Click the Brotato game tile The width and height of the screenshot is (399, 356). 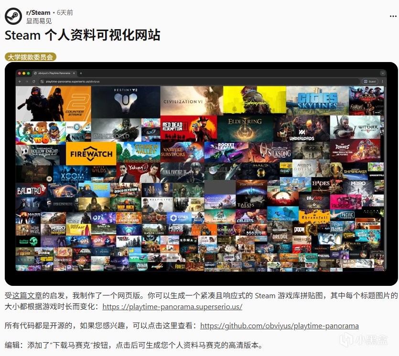(314, 201)
